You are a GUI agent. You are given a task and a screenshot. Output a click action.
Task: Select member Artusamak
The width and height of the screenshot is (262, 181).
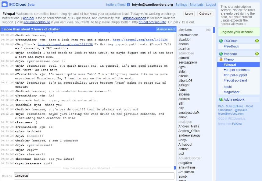[x=186, y=172]
